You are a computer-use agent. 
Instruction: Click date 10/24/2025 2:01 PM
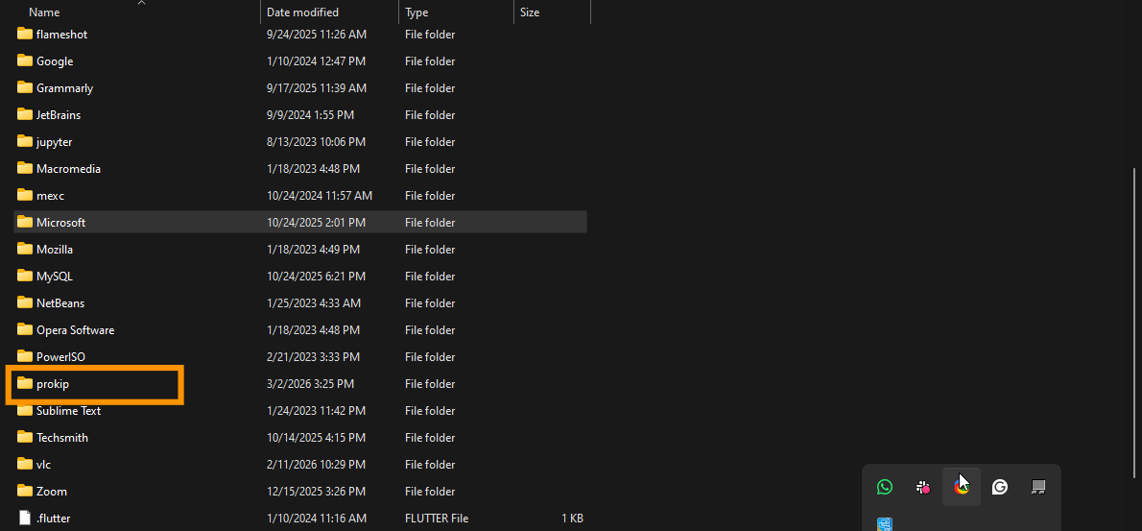pyautogui.click(x=316, y=223)
